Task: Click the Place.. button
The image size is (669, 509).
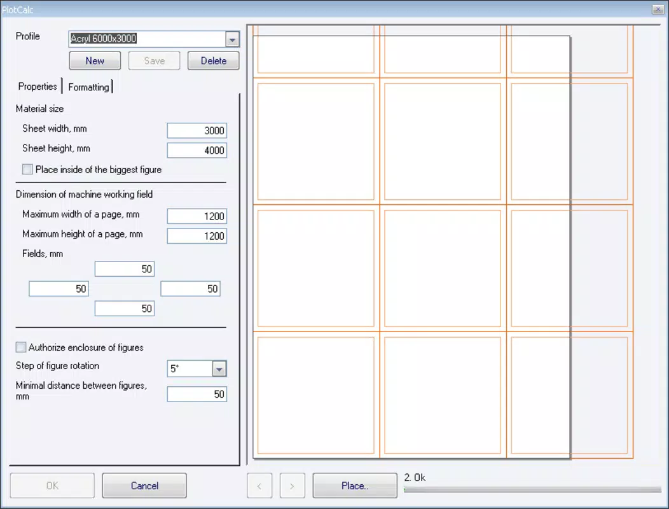Action: coord(355,485)
